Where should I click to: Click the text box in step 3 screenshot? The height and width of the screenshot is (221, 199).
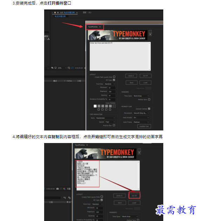pyautogui.click(x=120, y=56)
